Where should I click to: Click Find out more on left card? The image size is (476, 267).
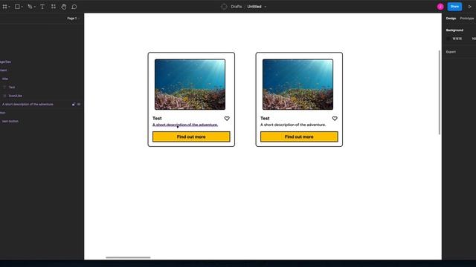191,136
